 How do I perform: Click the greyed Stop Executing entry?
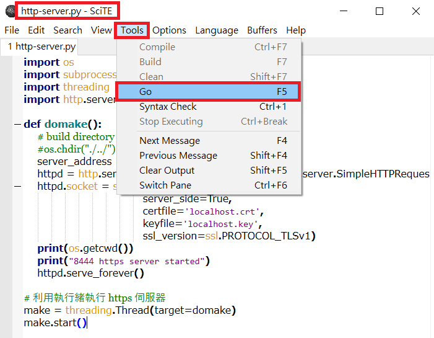click(208, 122)
